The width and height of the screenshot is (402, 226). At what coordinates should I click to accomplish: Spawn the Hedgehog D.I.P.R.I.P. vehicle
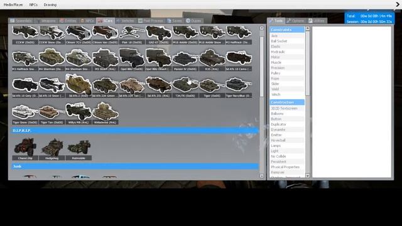point(52,149)
